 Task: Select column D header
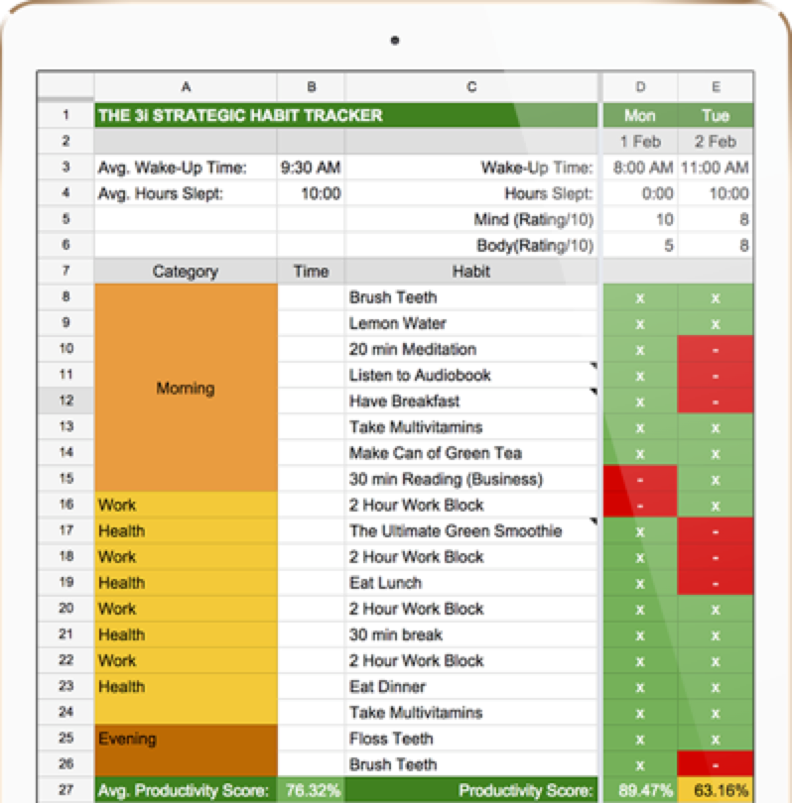[x=640, y=86]
